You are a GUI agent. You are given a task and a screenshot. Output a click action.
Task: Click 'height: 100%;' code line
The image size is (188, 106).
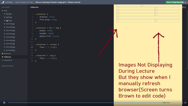[x=46, y=33]
